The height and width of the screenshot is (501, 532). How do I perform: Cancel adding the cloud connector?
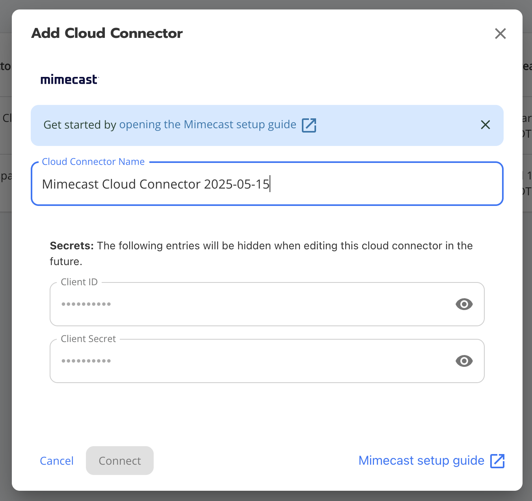click(57, 461)
